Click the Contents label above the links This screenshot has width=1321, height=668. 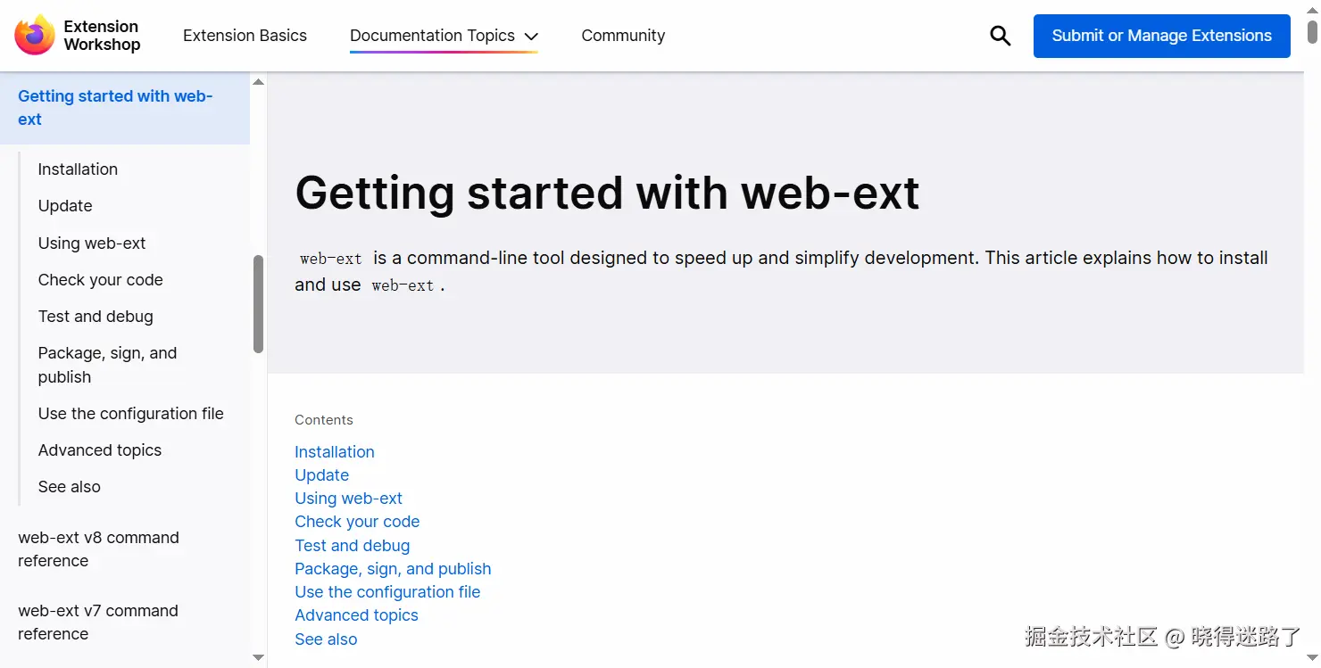click(324, 420)
